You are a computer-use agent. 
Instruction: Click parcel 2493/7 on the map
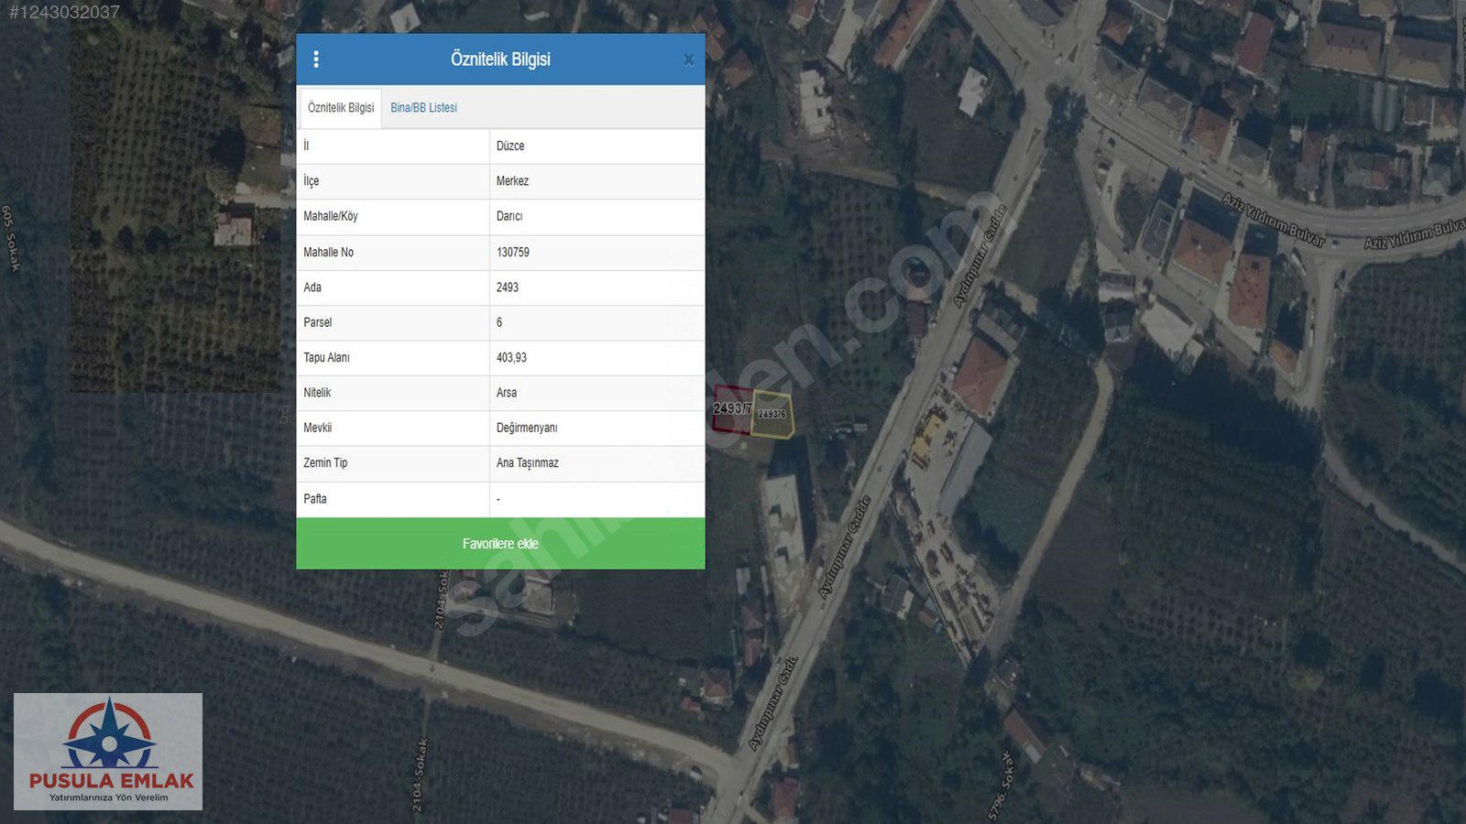coord(731,409)
